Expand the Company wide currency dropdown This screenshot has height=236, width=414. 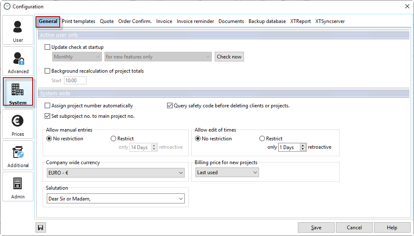pos(181,173)
